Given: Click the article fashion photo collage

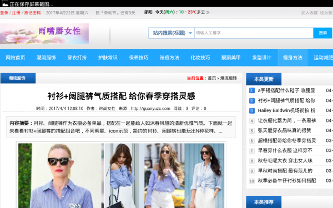Looking at the screenshot, I should coord(121,175).
